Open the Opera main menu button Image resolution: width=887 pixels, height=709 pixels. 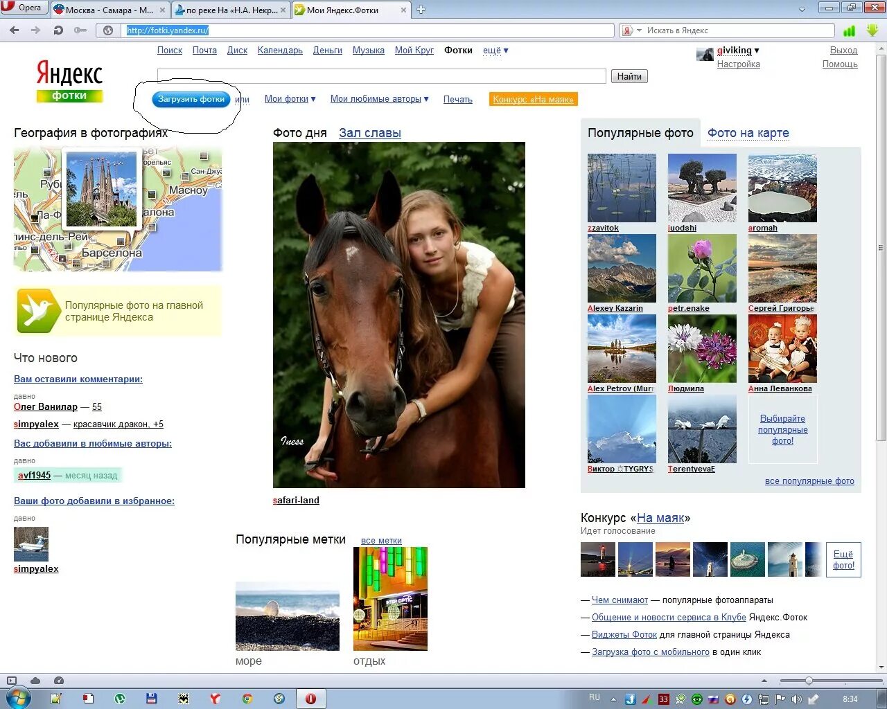(24, 8)
